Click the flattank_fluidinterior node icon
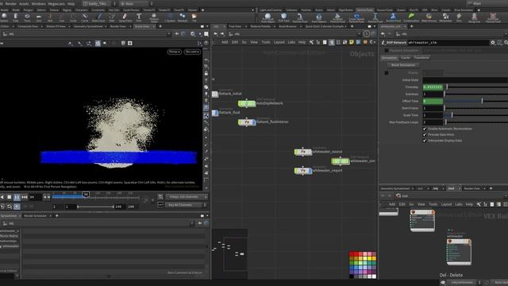The width and height of the screenshot is (508, 286). point(247,122)
